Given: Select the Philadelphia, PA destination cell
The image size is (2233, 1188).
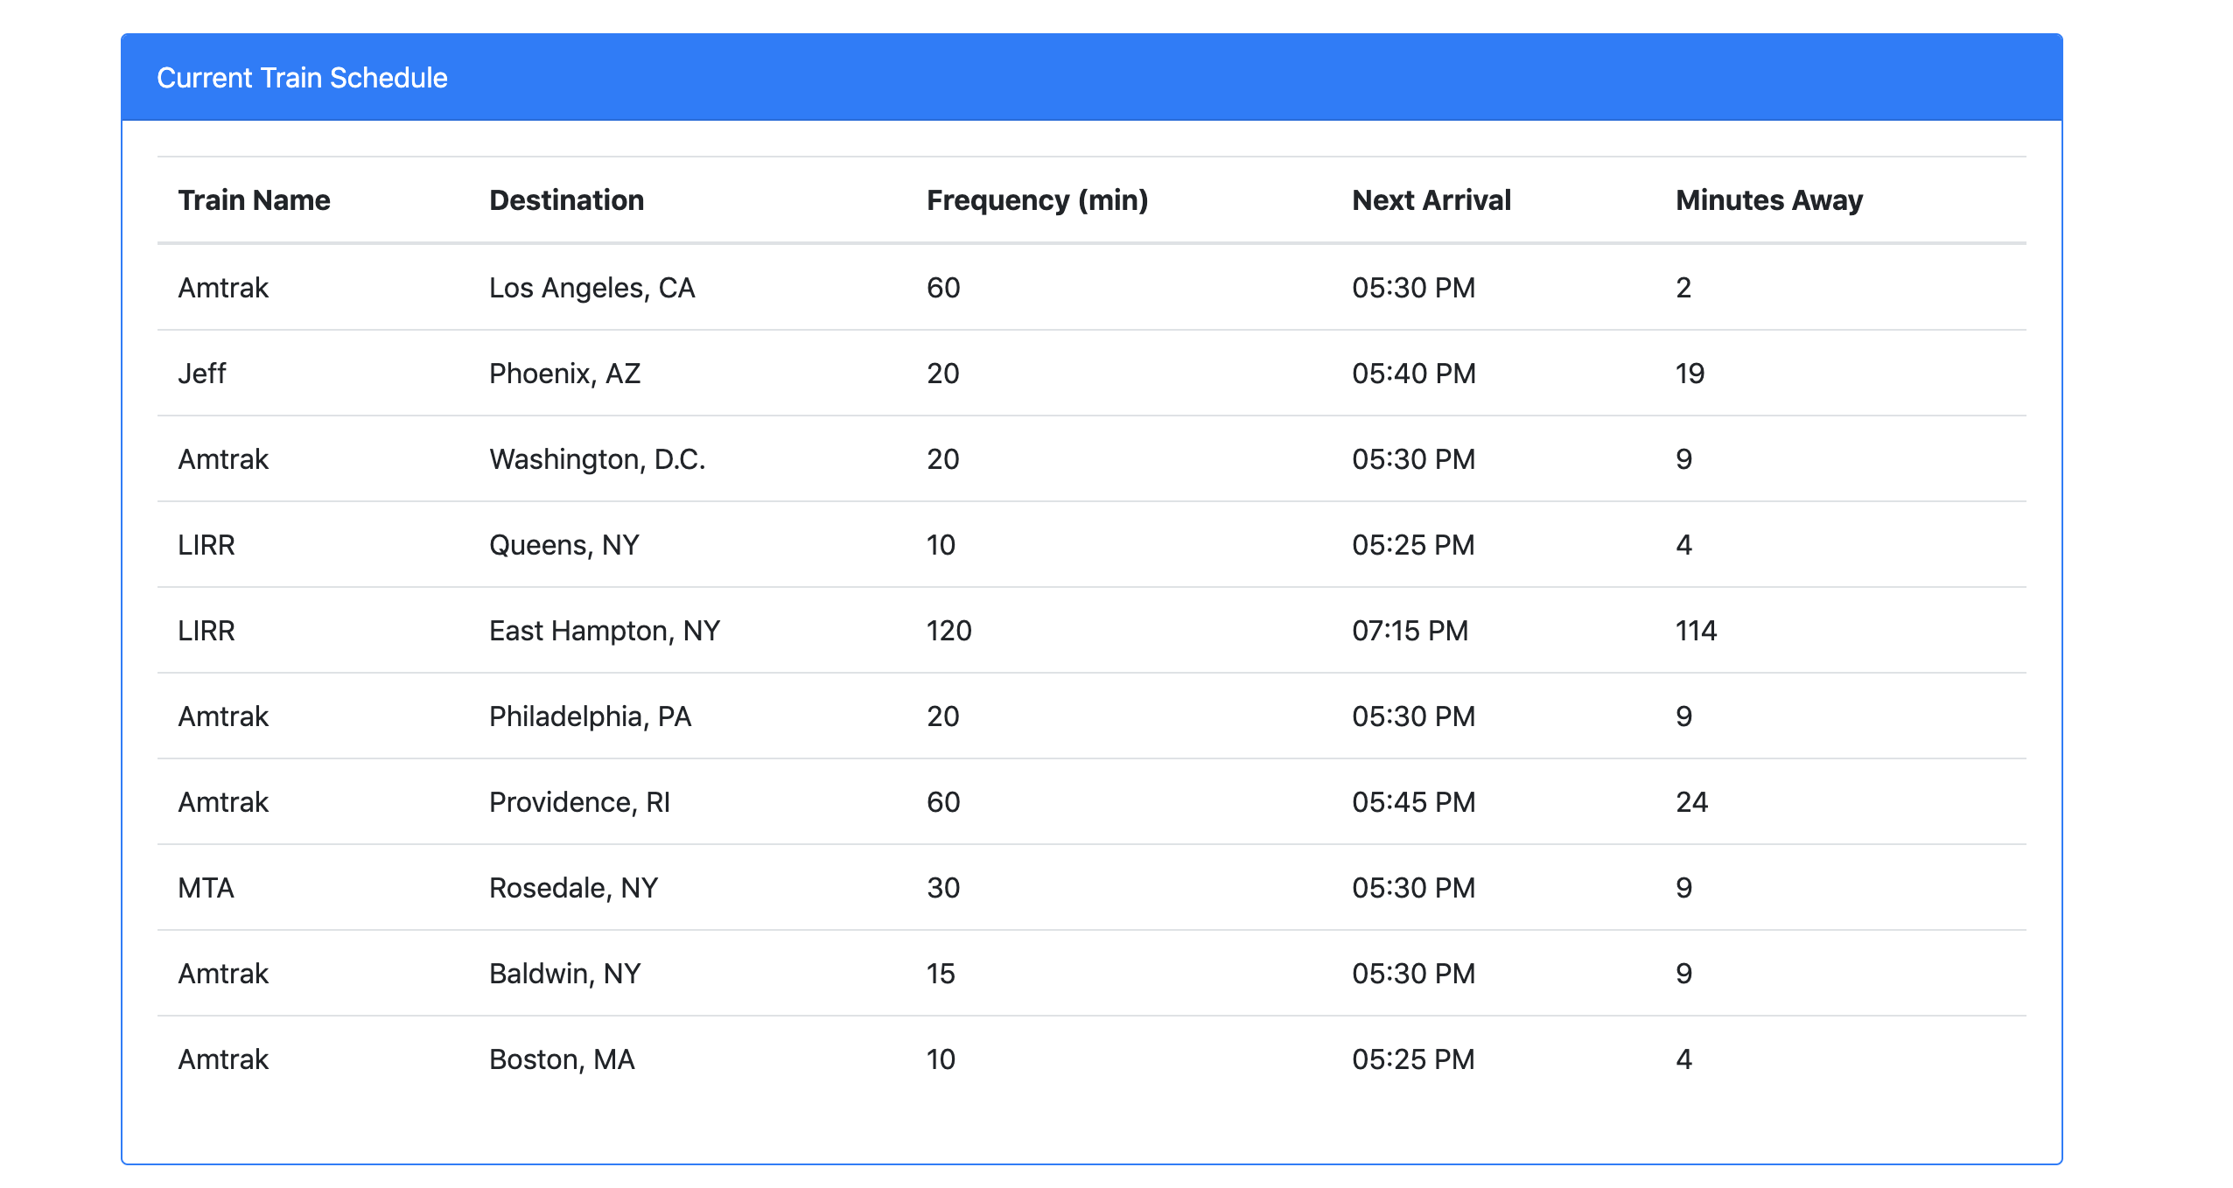Looking at the screenshot, I should pyautogui.click(x=590, y=716).
